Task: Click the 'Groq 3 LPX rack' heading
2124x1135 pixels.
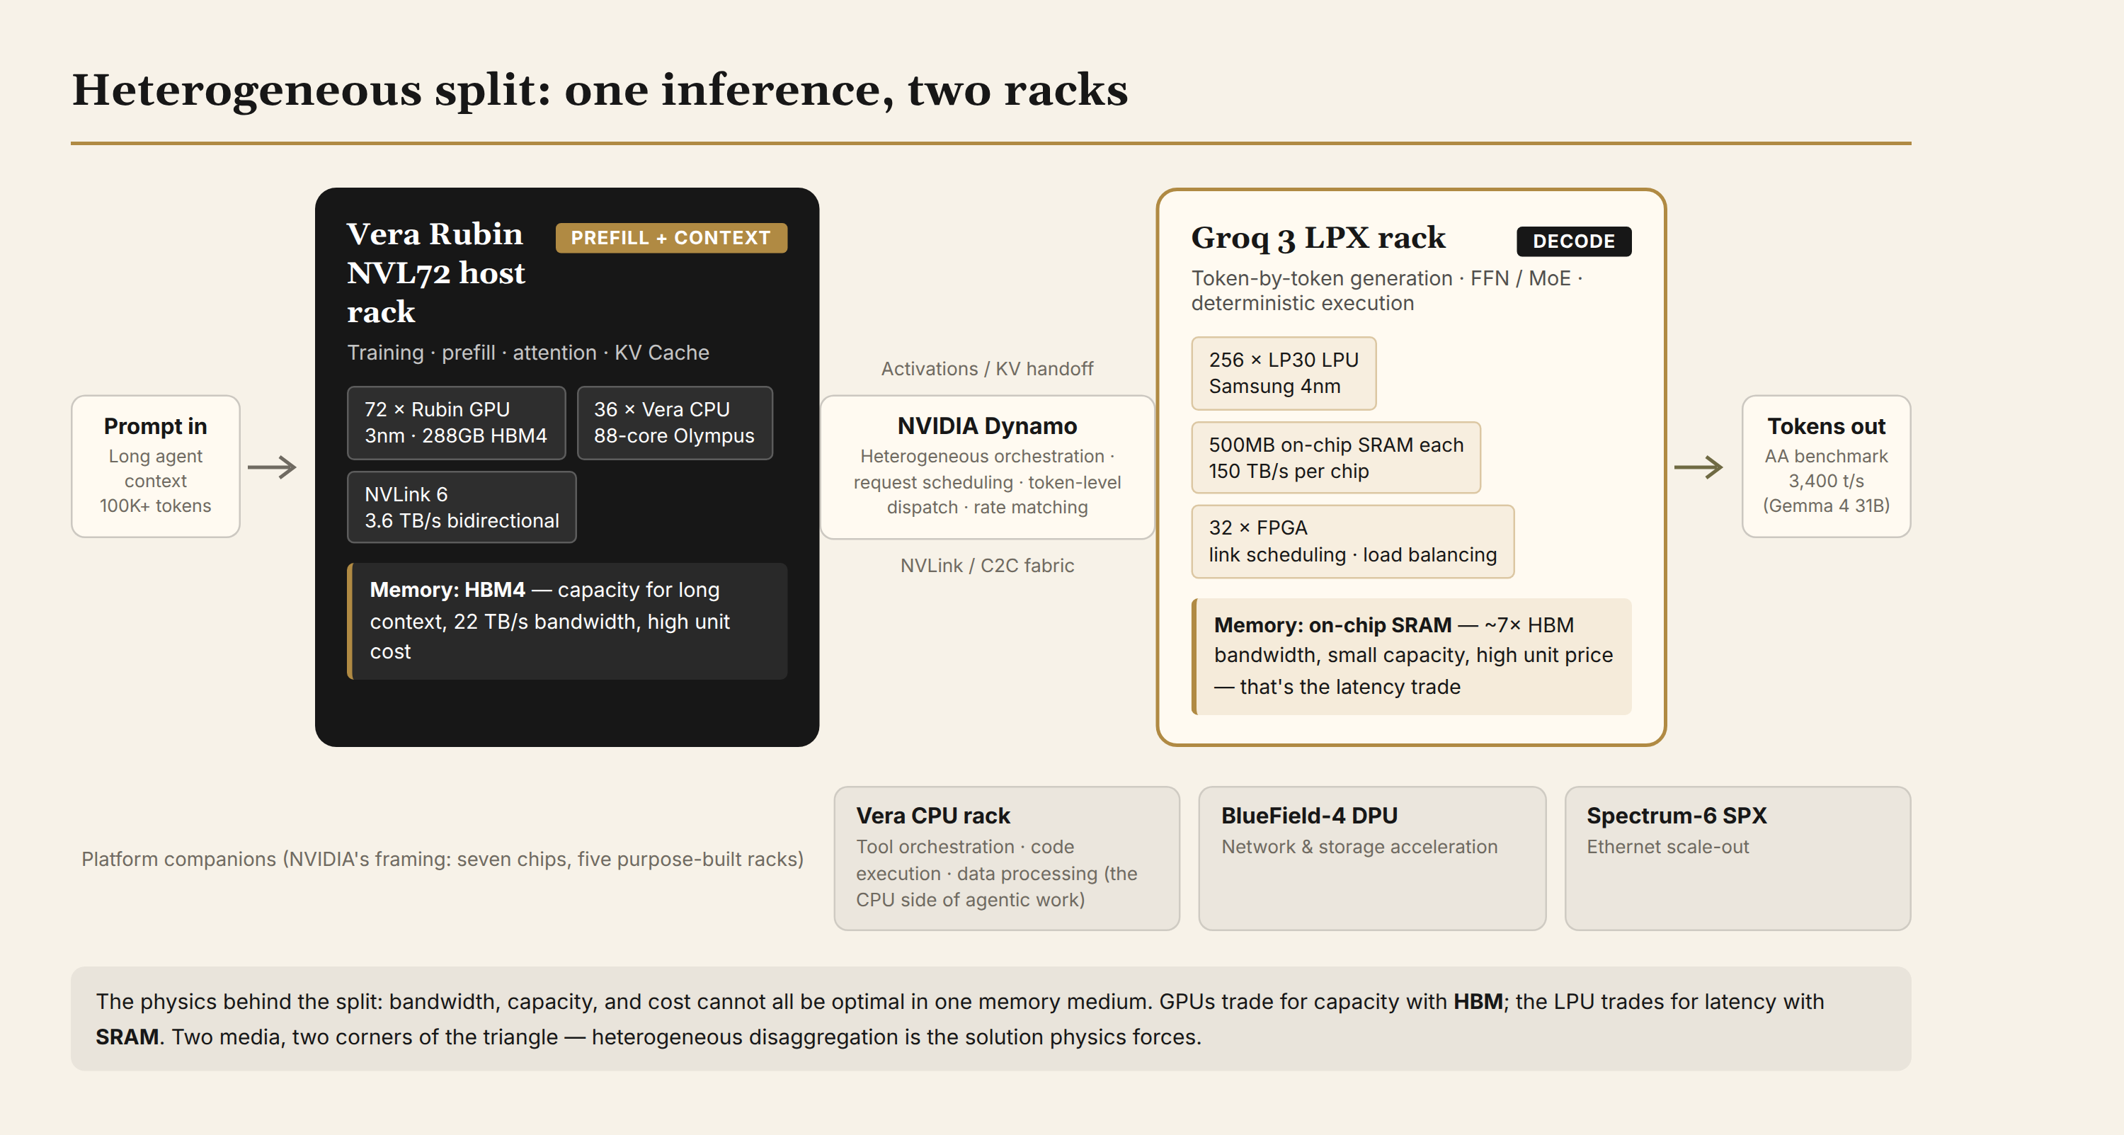Action: click(1318, 238)
